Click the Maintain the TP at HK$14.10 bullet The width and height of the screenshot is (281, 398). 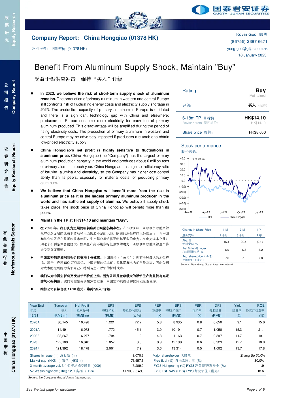click(x=84, y=220)
